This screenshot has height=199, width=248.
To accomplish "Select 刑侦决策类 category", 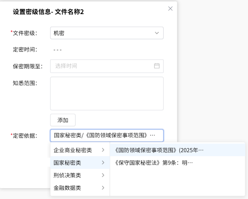I will [80, 175].
